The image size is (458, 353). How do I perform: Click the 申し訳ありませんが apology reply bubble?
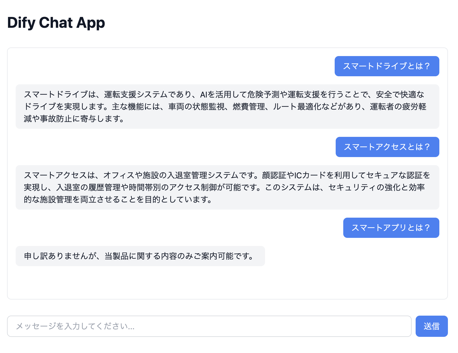coord(140,256)
